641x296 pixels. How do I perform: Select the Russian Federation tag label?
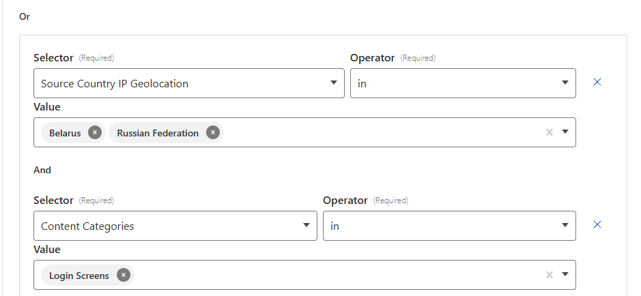tap(158, 133)
